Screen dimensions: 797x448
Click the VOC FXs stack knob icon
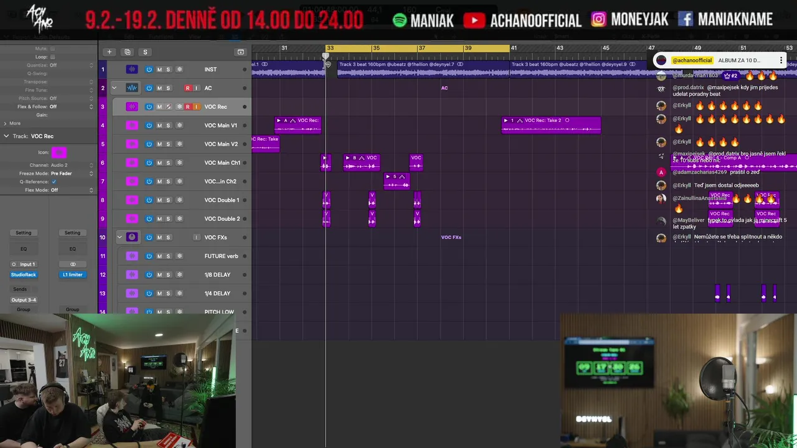tap(132, 237)
